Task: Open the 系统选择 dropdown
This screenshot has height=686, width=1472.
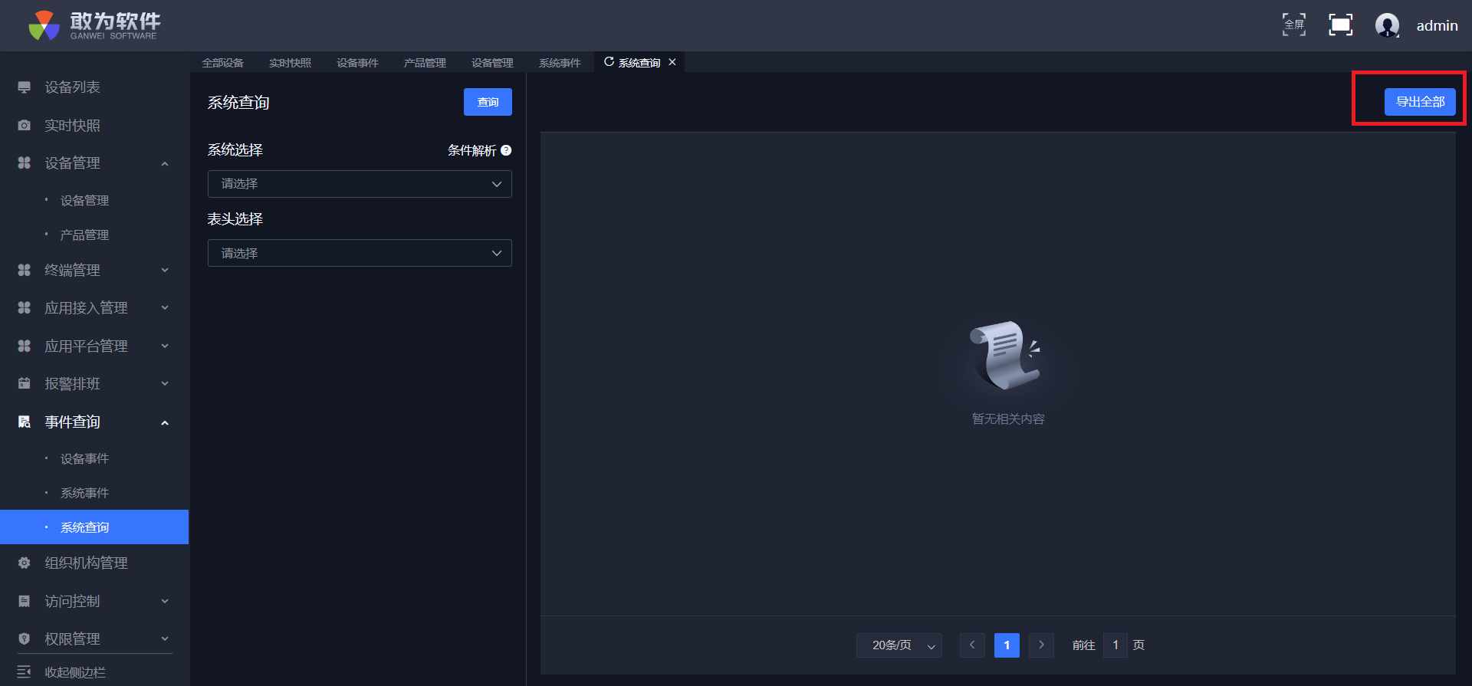Action: click(x=360, y=184)
